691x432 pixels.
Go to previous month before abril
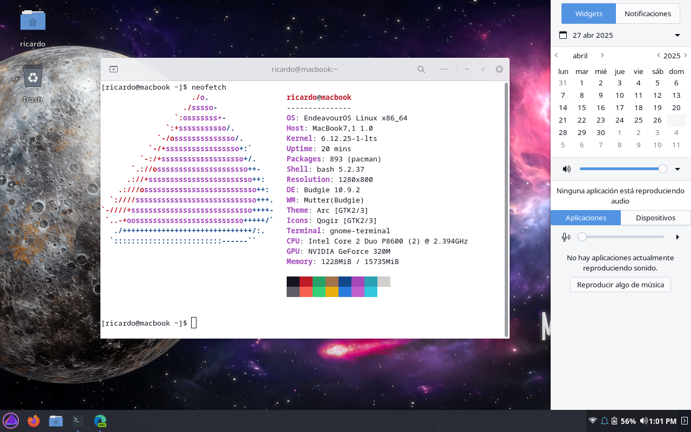557,55
